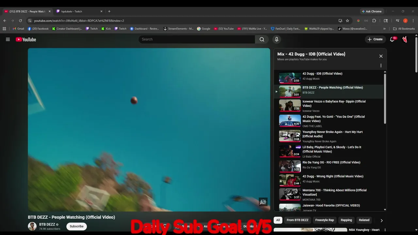Open the All Bookmarks folder

[x=404, y=29]
